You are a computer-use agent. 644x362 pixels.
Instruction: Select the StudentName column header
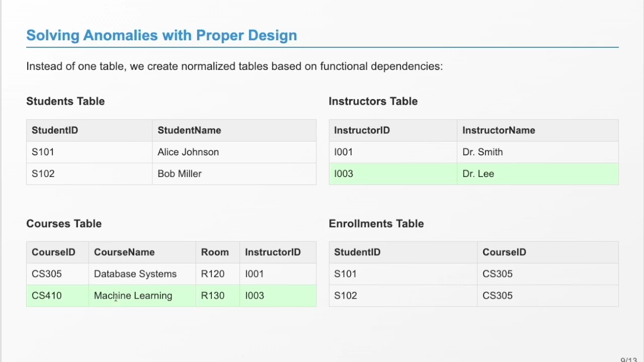[234, 130]
